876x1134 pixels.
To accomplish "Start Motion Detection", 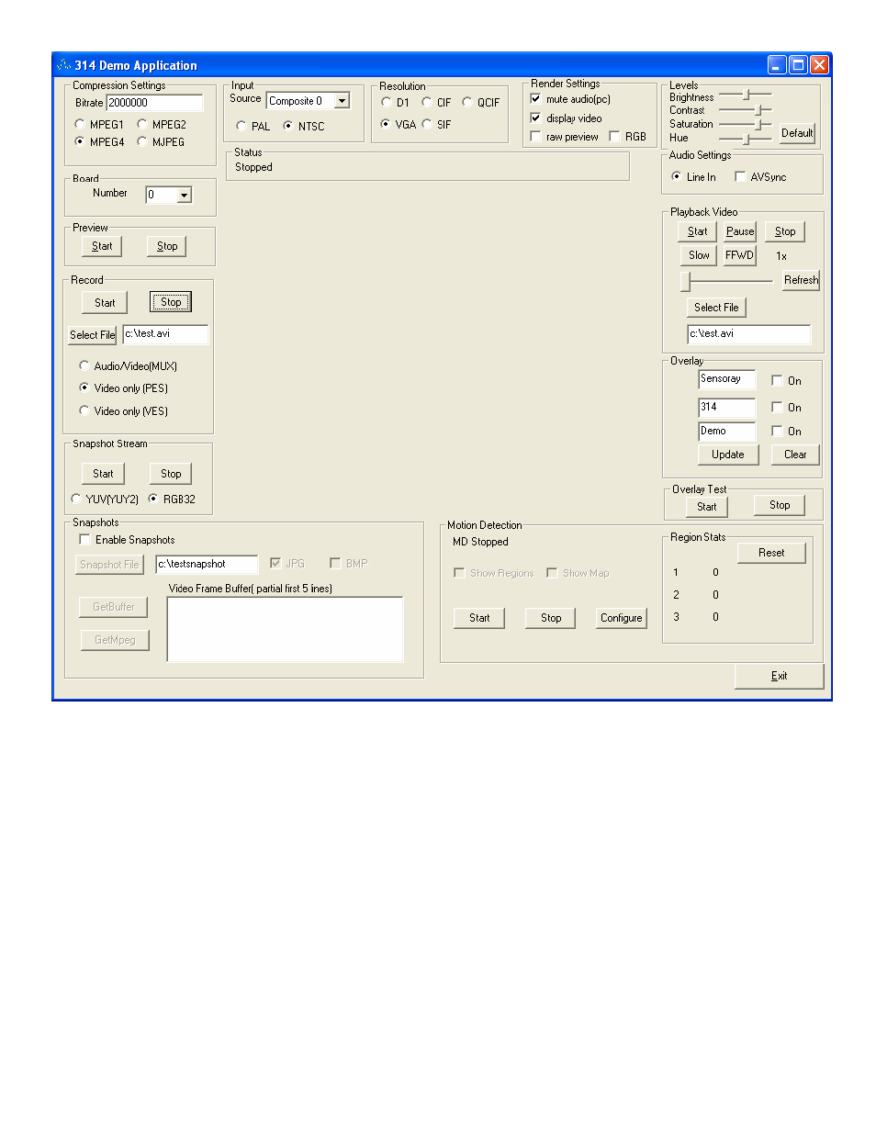I will [479, 618].
